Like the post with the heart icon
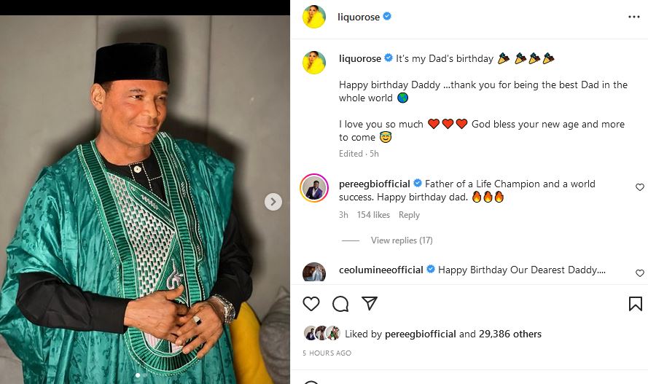This screenshot has width=648, height=384. pyautogui.click(x=311, y=304)
